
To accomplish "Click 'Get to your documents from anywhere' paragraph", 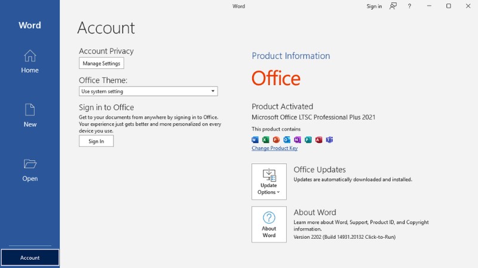I will pyautogui.click(x=150, y=124).
